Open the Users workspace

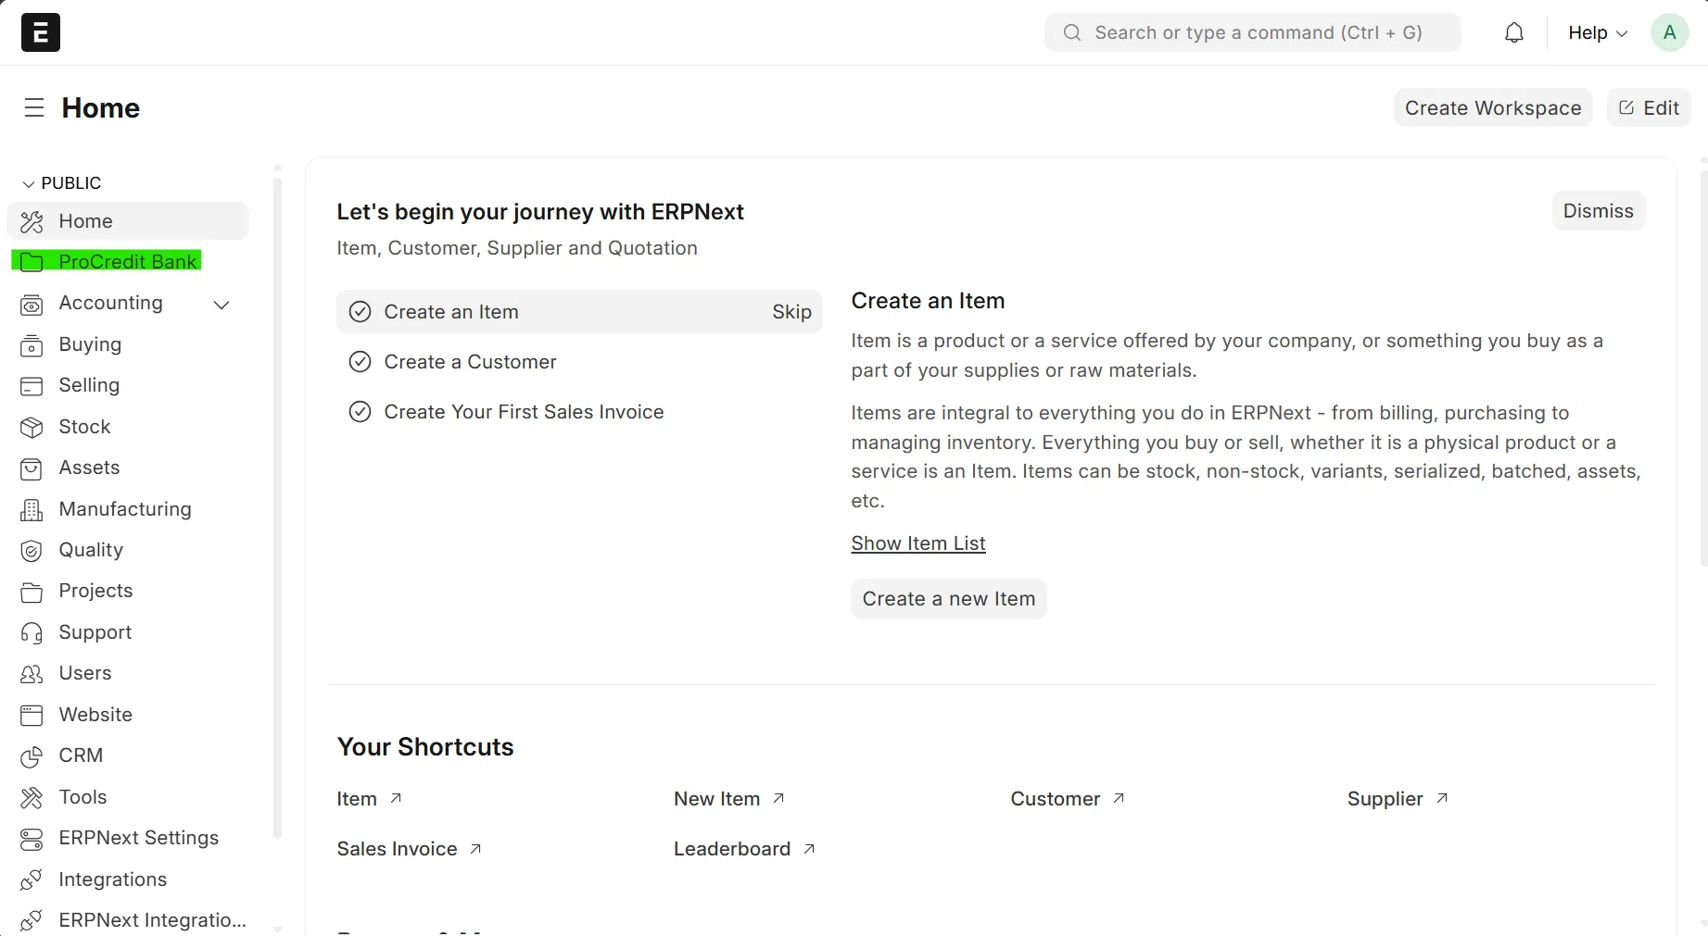tap(128, 673)
